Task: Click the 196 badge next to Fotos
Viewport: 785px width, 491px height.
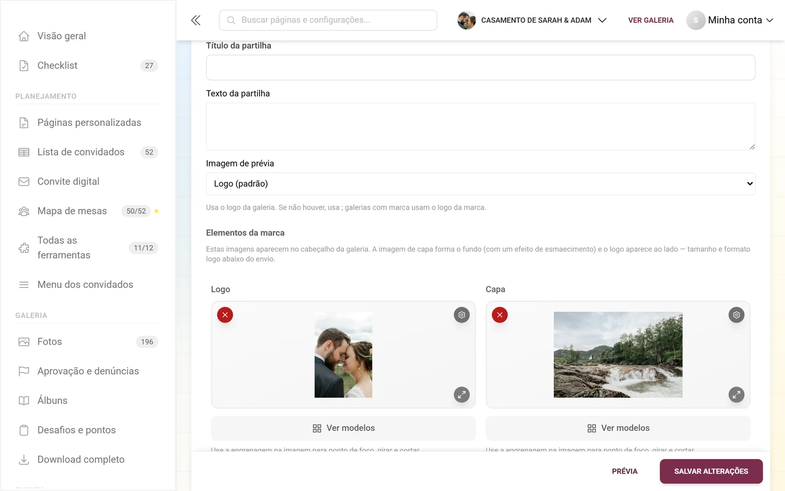Action: coord(147,342)
